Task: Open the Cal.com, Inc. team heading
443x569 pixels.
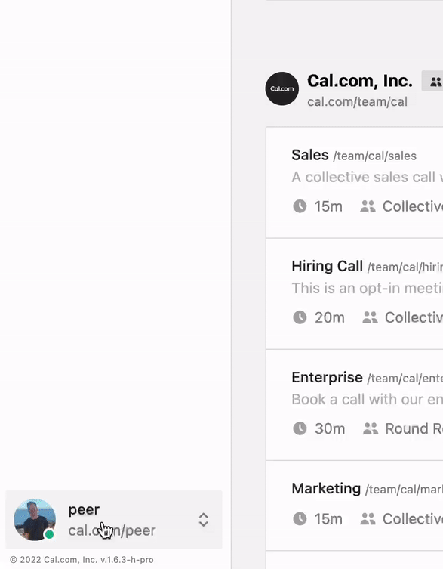Action: (x=360, y=81)
